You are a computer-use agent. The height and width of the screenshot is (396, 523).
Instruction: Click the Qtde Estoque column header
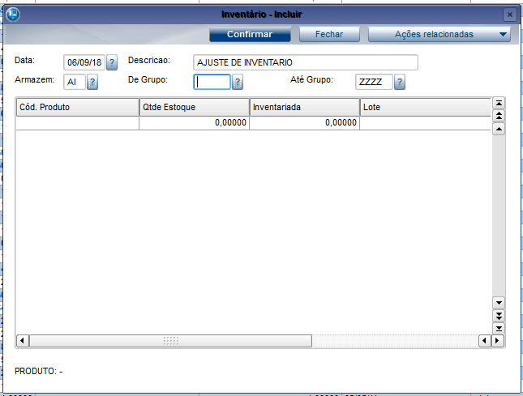coord(194,107)
